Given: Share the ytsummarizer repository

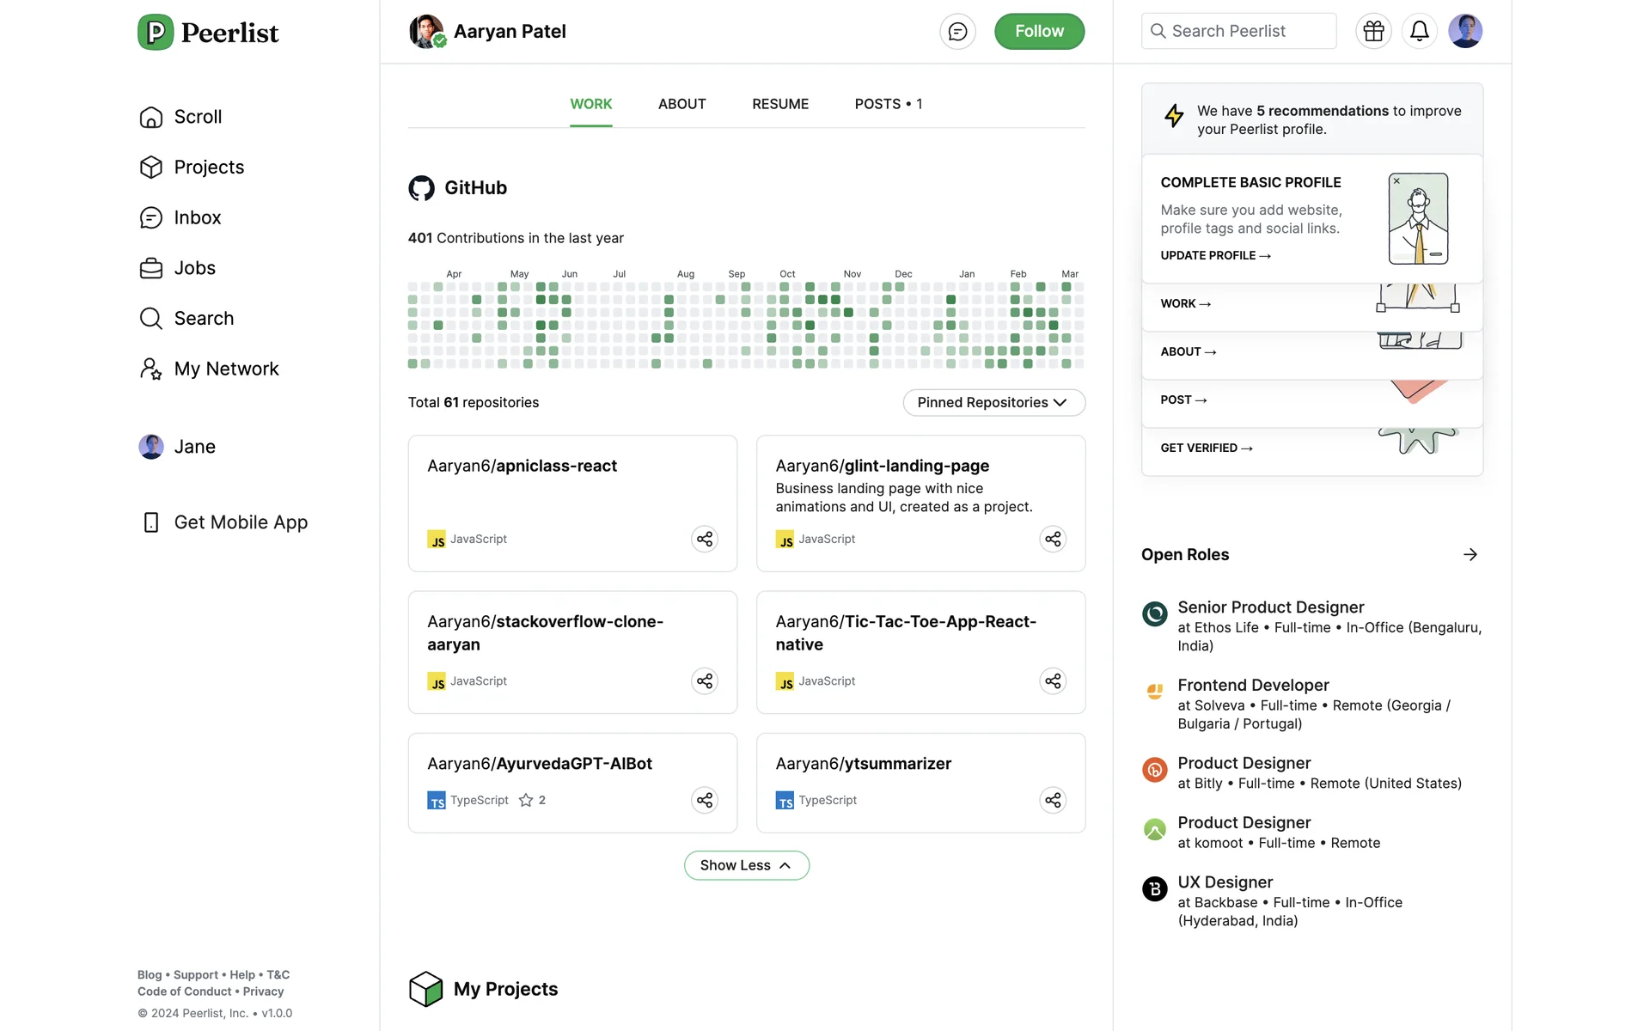Looking at the screenshot, I should click(x=1053, y=800).
